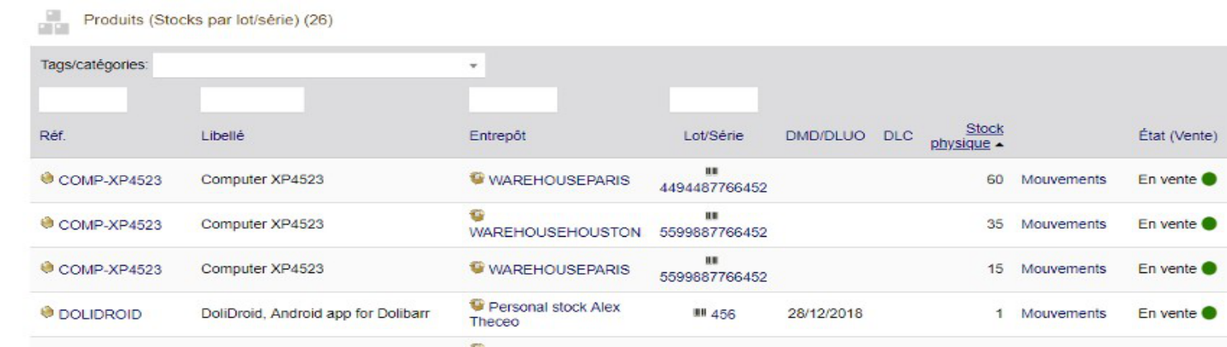Click warehouse icon above WAREHOUSEHOUSTON

pos(475,217)
